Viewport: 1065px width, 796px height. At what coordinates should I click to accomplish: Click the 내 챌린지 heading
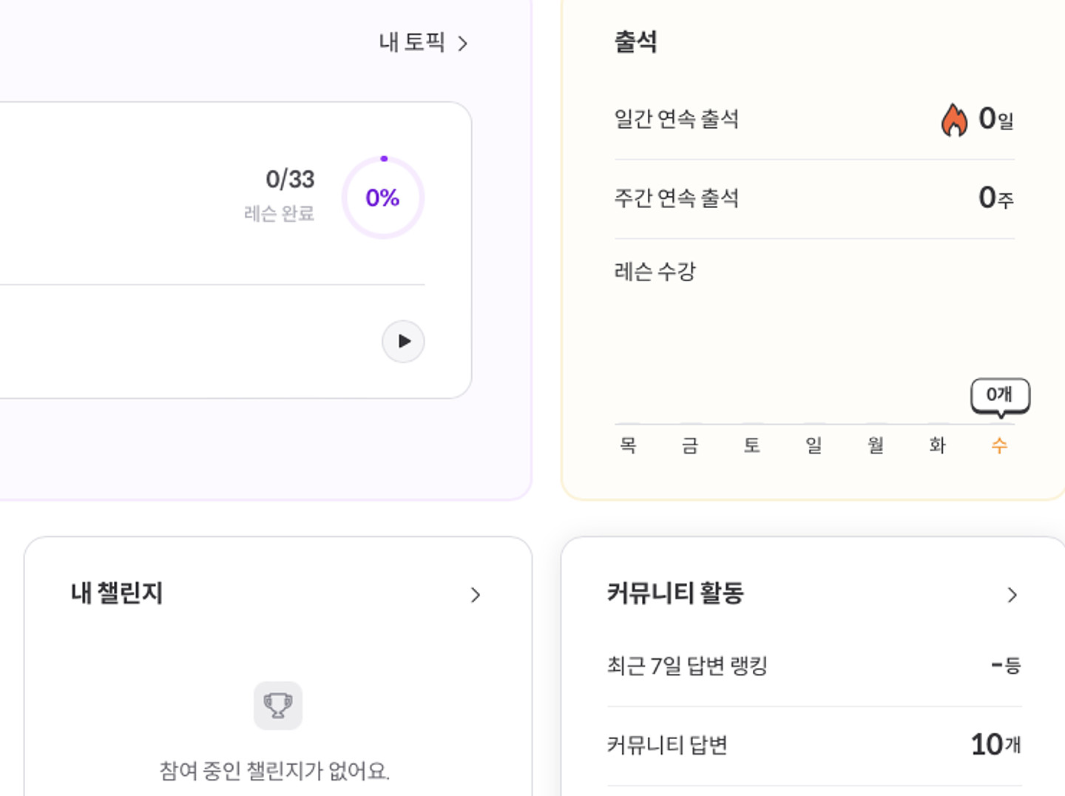point(117,593)
